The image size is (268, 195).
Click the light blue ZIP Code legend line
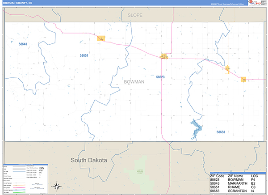coord(19,171)
